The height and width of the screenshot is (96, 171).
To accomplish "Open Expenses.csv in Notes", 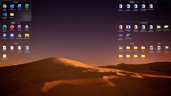I will tap(5, 56).
